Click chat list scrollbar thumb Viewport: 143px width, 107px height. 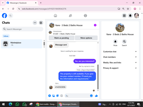tap(44, 44)
